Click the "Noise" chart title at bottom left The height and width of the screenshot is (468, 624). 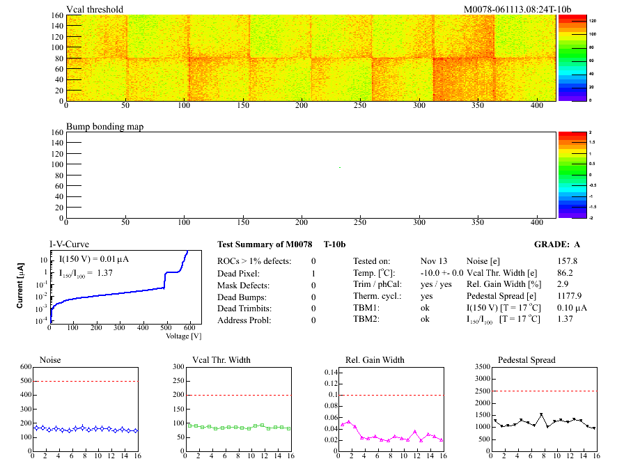click(x=51, y=360)
